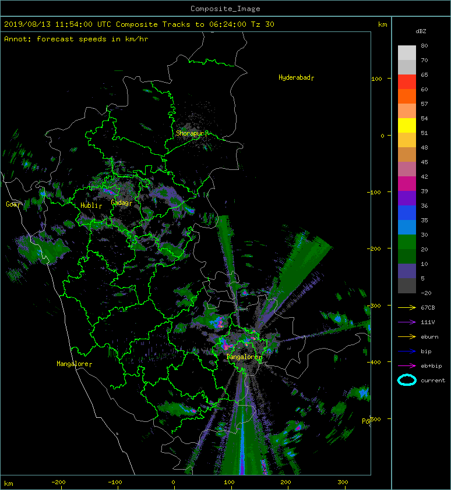Click the 'Annot: forecast speeds in km/hr' text

coord(76,39)
